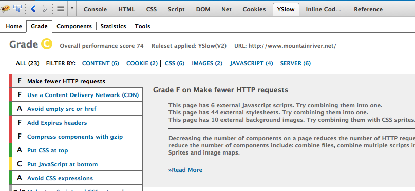Activate the element inspect pointer icon
The width and height of the screenshot is (415, 191).
[17, 9]
